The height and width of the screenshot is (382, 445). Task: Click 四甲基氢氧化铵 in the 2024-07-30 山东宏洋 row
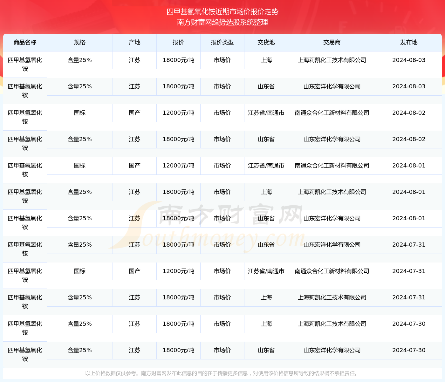[x=25, y=354]
